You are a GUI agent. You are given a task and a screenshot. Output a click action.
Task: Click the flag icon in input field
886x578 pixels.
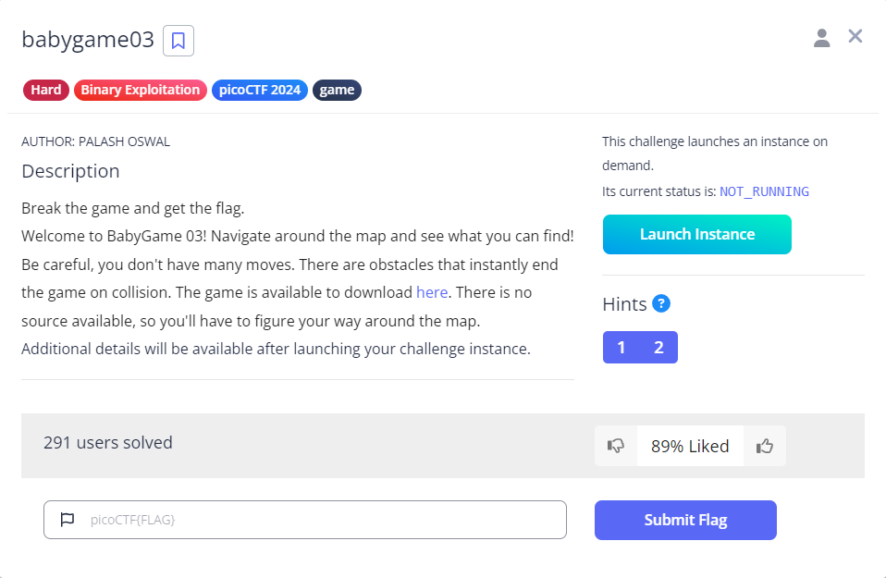(x=68, y=519)
